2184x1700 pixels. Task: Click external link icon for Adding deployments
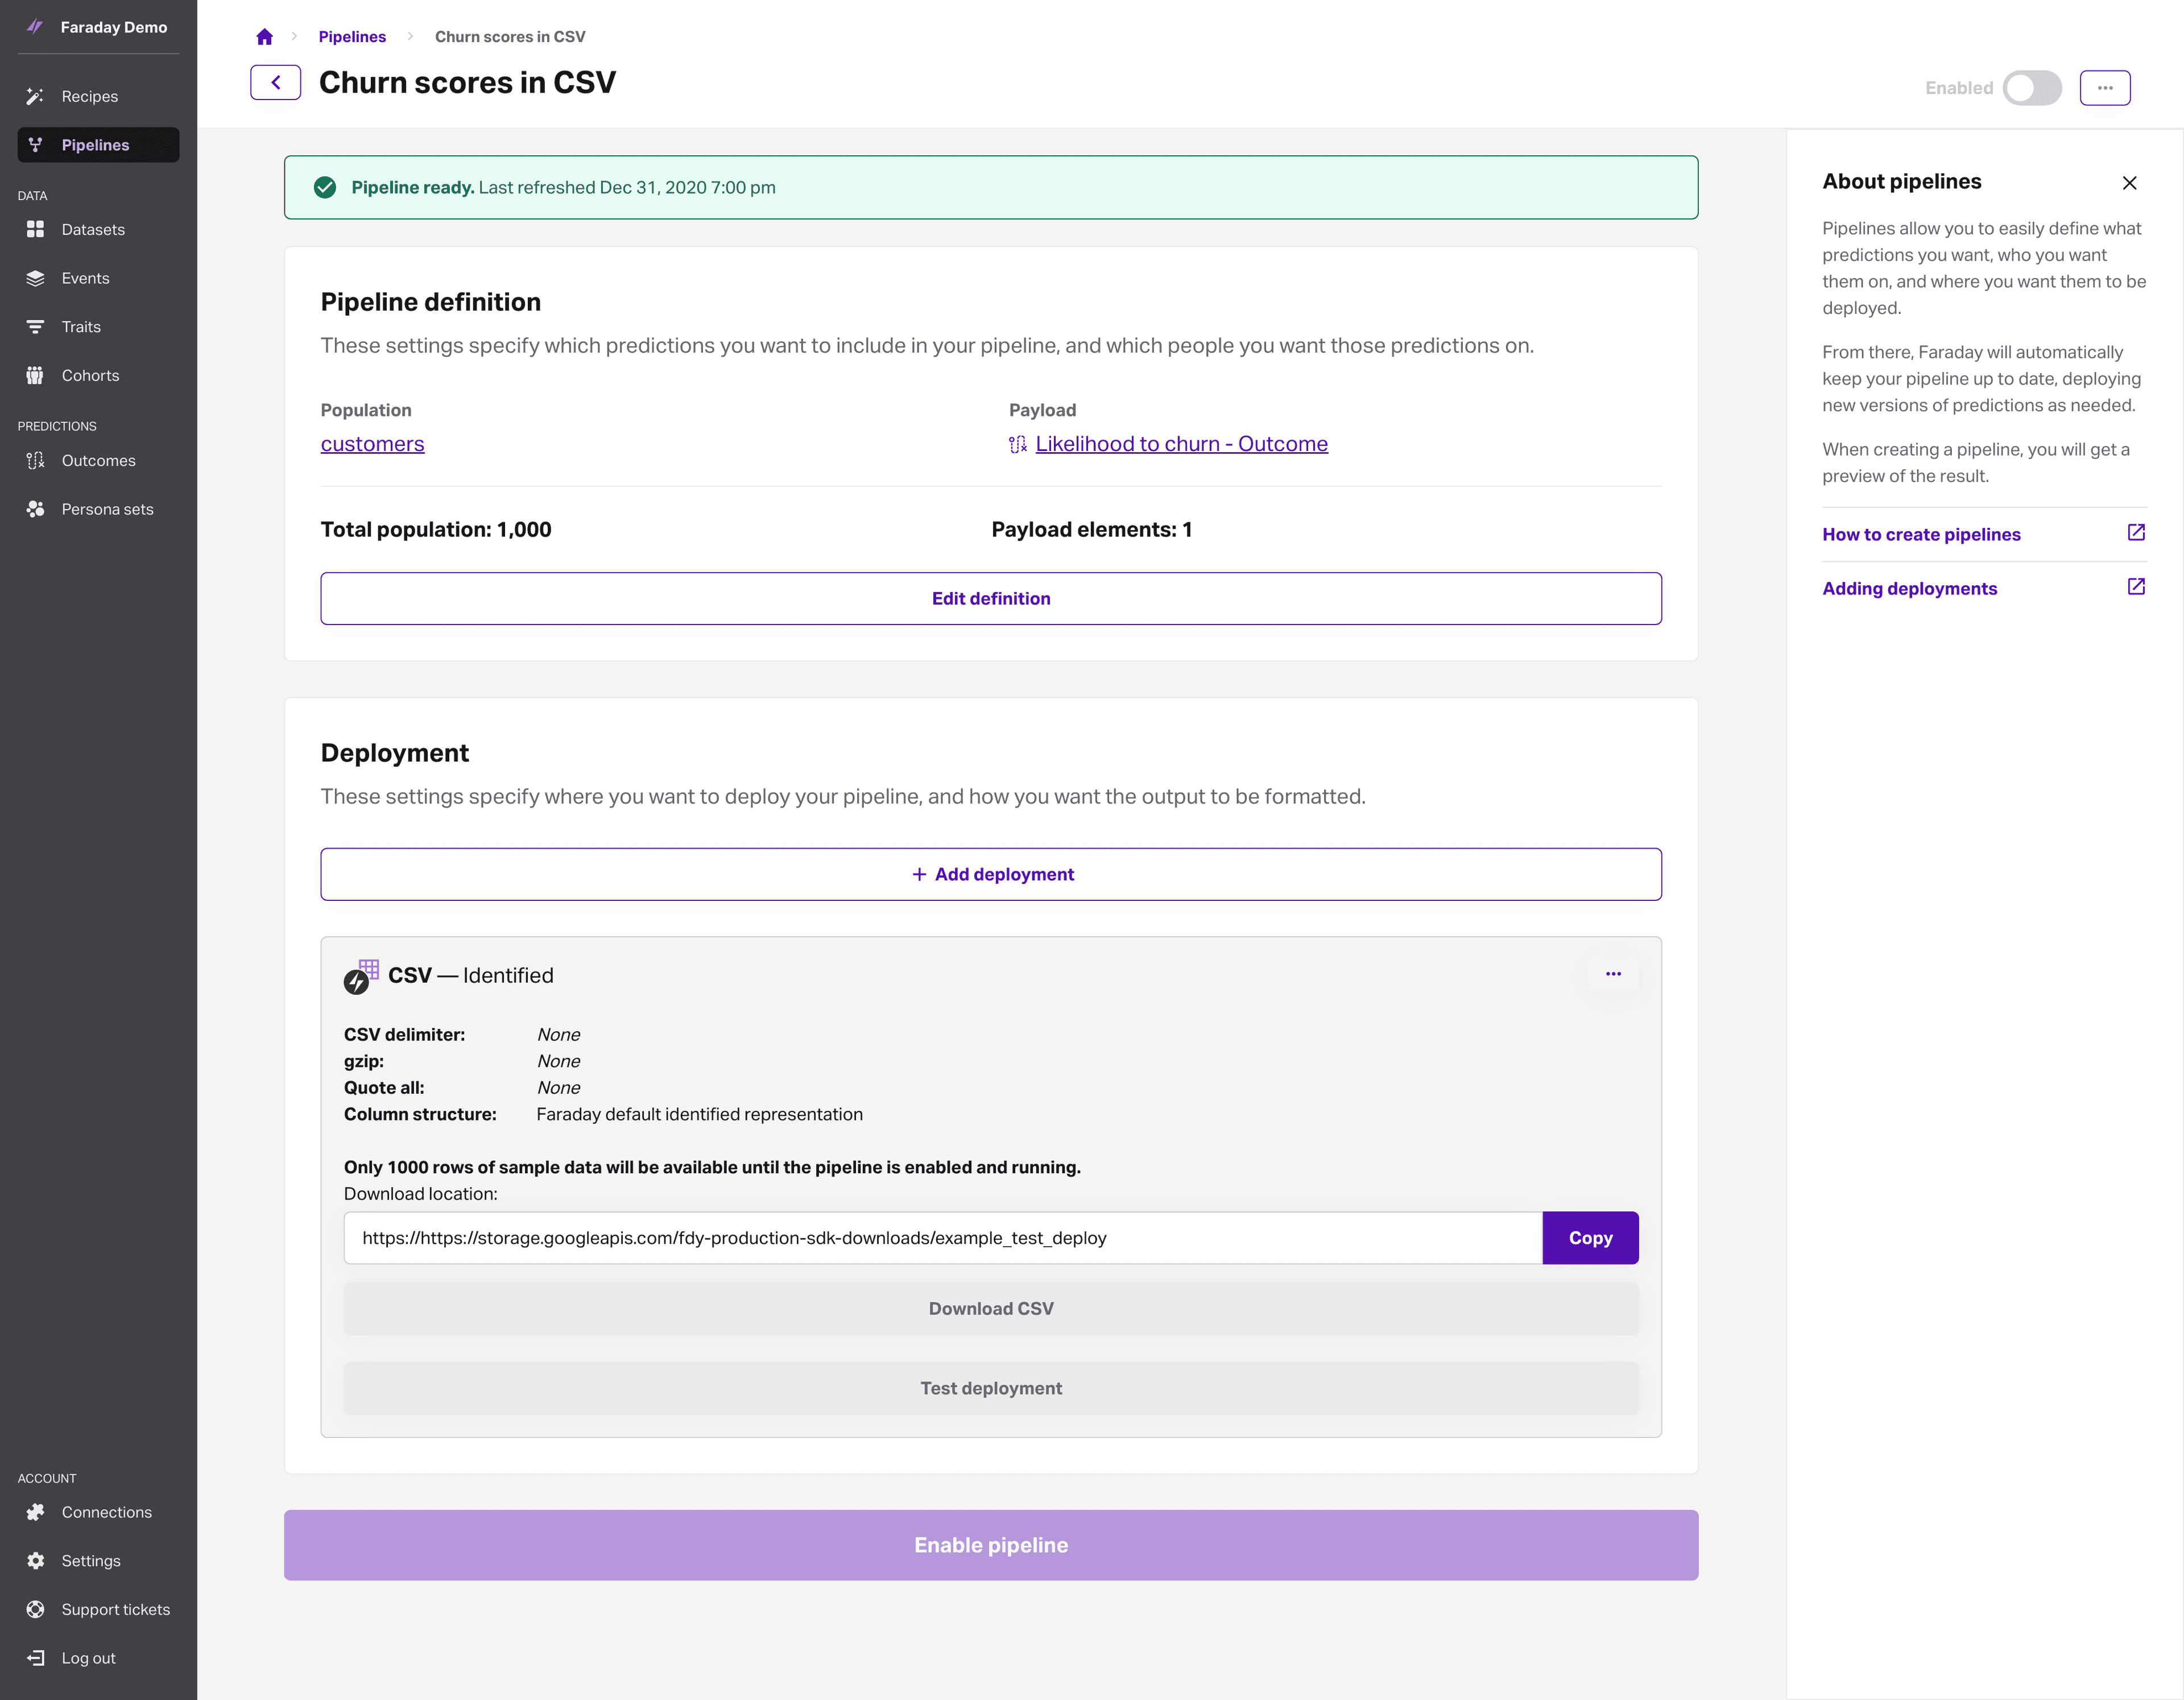[x=2135, y=587]
